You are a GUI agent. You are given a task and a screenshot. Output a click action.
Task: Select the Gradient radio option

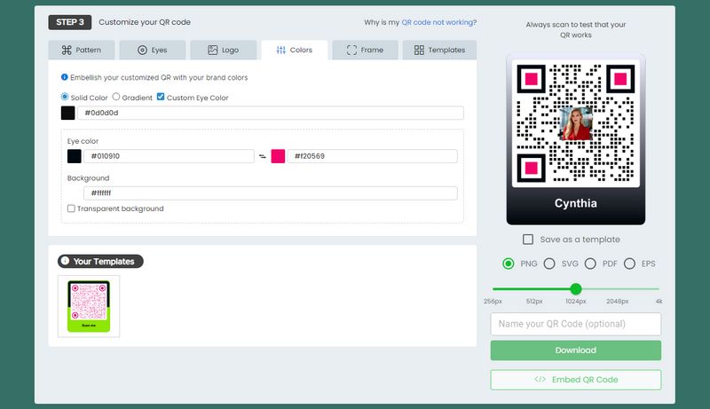[x=116, y=98]
